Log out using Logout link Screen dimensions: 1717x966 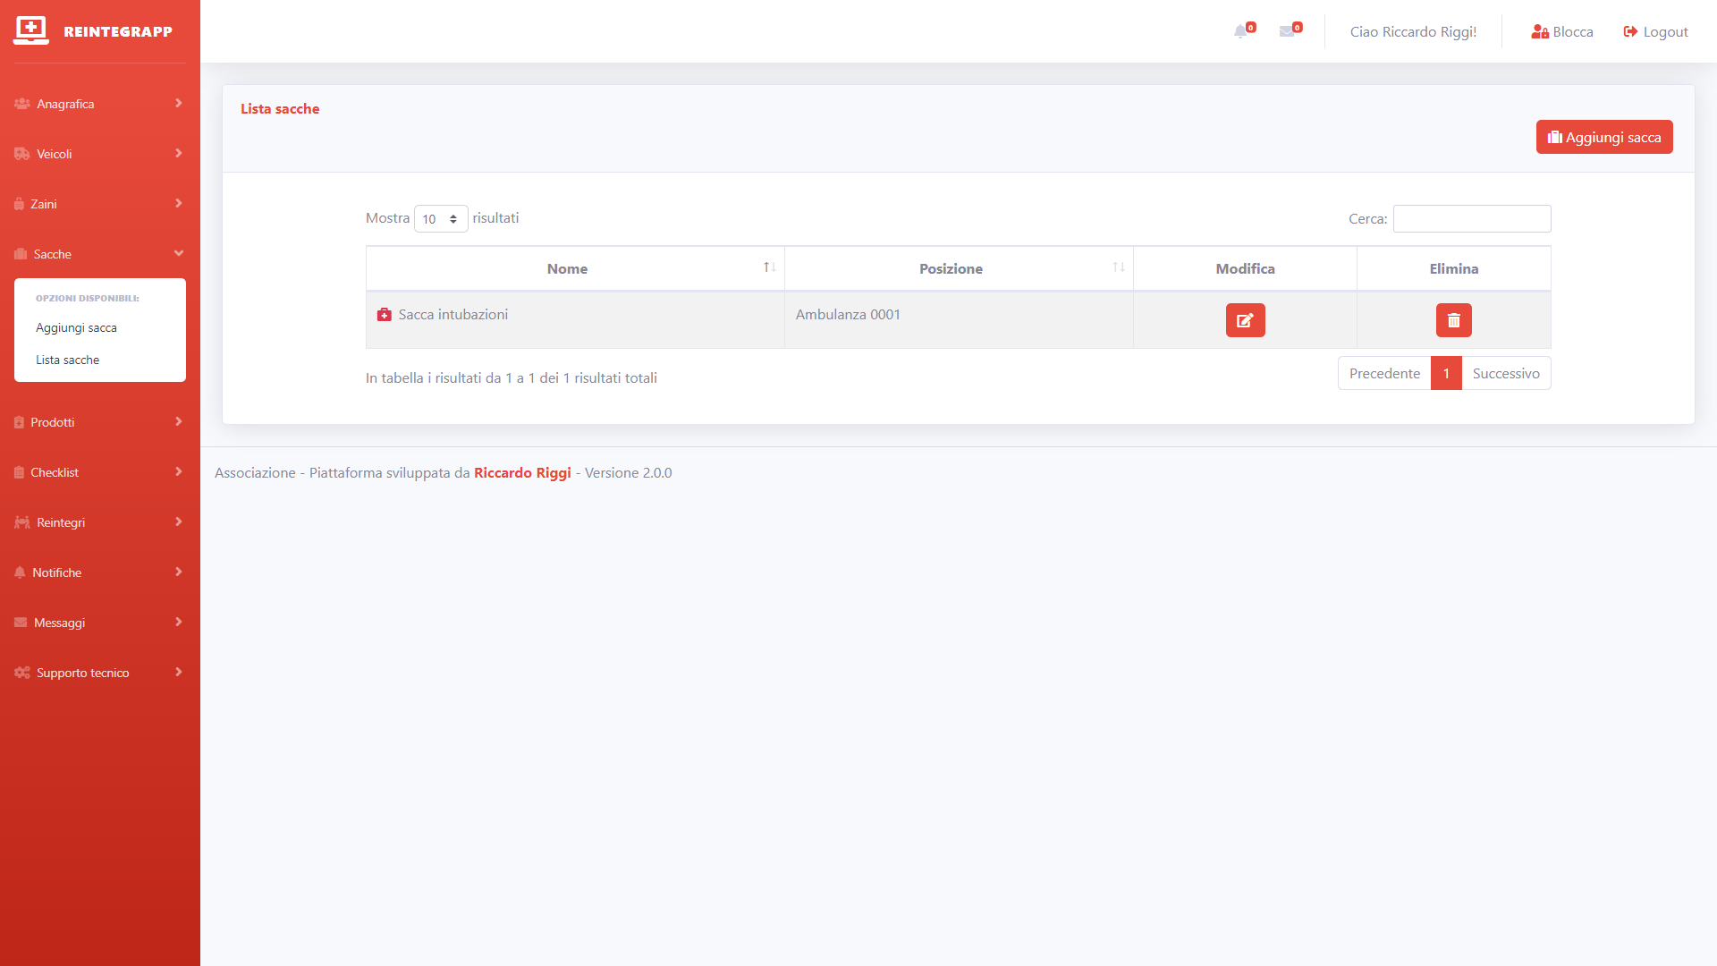[x=1655, y=32]
